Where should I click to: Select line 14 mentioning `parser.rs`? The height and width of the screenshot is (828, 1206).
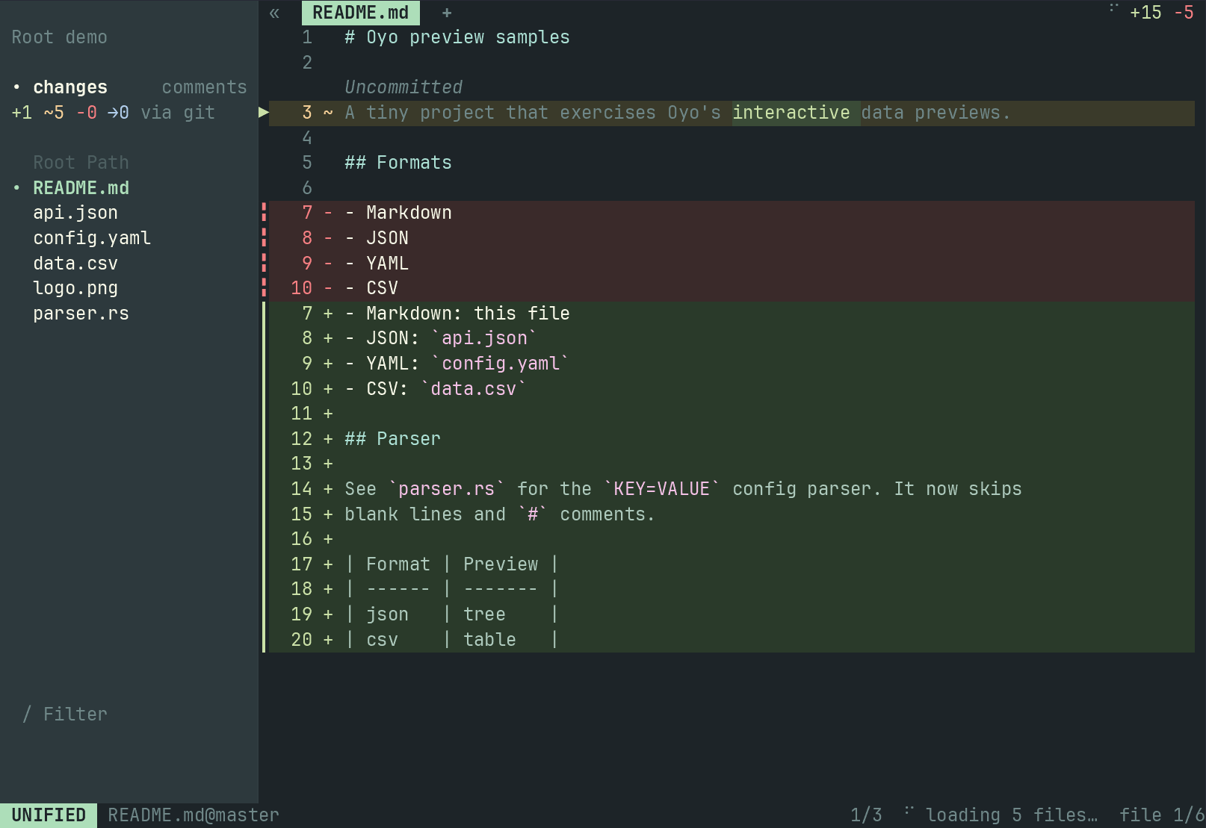pos(732,489)
